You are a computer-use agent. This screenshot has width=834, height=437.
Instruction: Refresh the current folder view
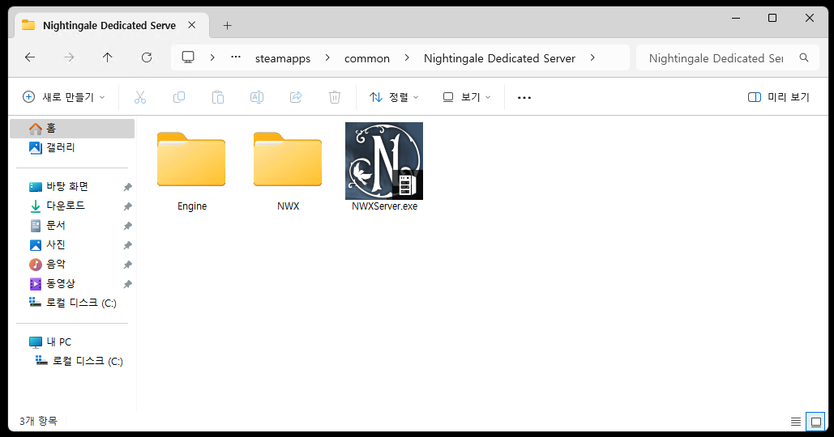pos(147,57)
